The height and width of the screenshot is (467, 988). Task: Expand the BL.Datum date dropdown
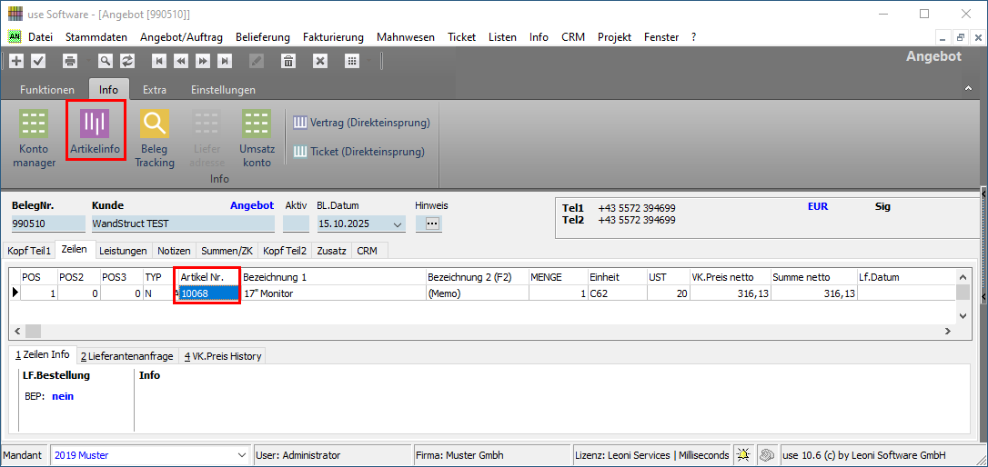click(x=397, y=224)
